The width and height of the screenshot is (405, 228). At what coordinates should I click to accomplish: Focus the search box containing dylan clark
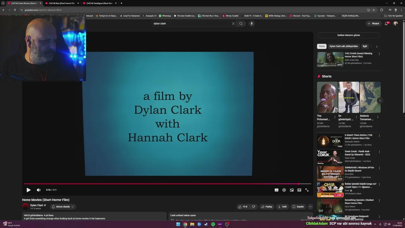191,23
